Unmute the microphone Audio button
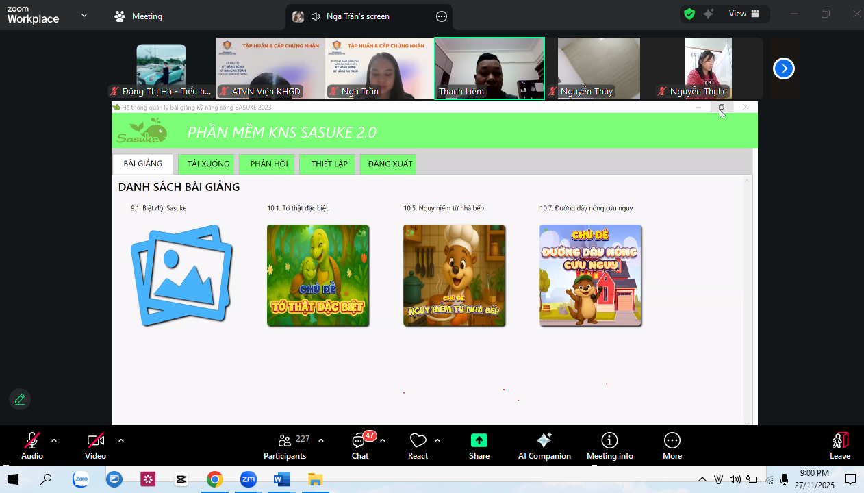Image resolution: width=864 pixels, height=493 pixels. [32, 446]
